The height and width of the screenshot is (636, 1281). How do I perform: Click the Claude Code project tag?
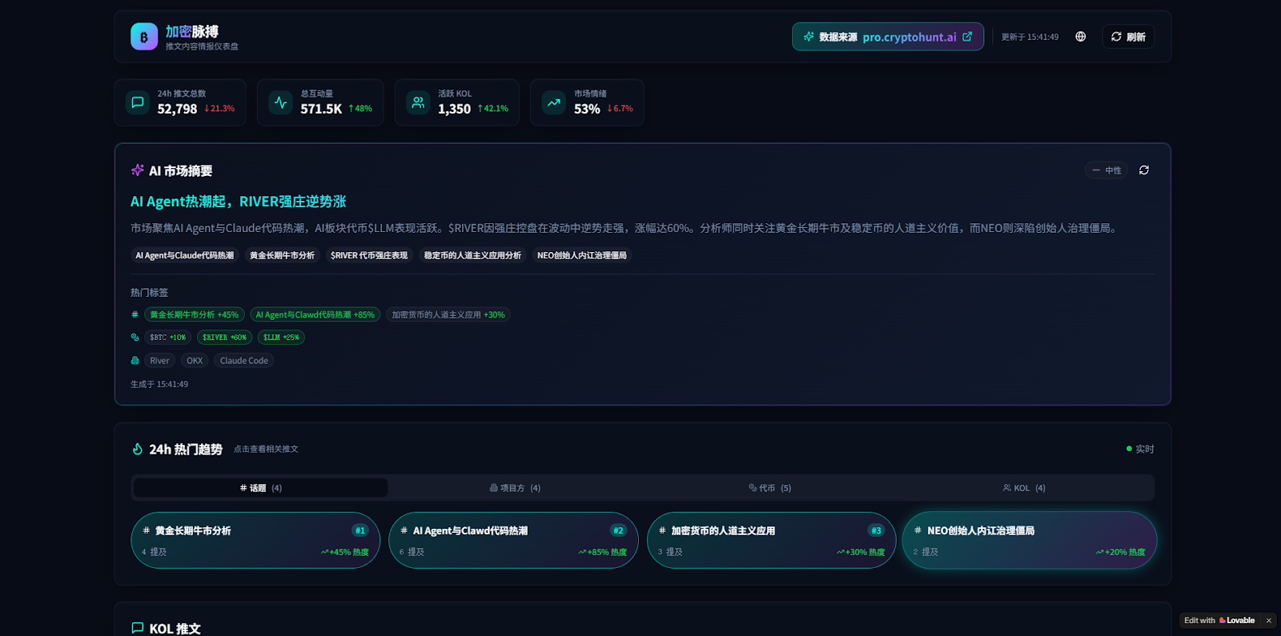[x=243, y=361]
